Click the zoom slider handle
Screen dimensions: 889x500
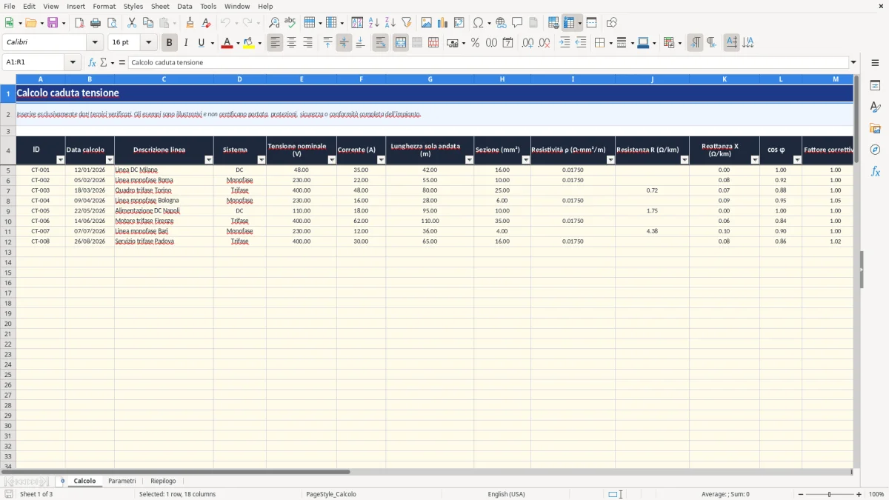coord(830,494)
